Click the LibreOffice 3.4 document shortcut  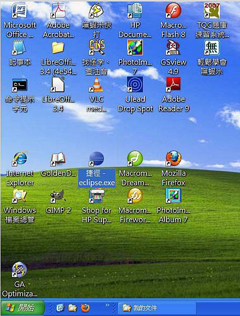pyautogui.click(x=58, y=85)
